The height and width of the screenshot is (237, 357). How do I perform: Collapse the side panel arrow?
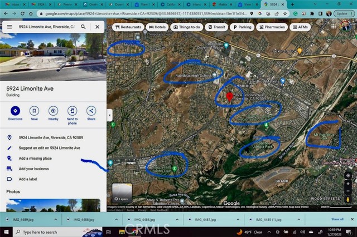tap(110, 115)
